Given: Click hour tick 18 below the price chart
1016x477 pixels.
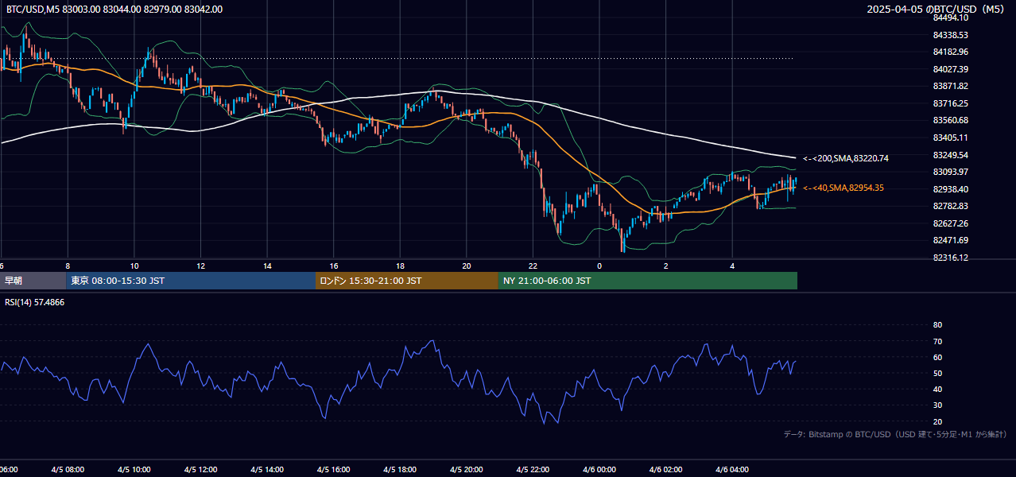Looking at the screenshot, I should (x=400, y=266).
